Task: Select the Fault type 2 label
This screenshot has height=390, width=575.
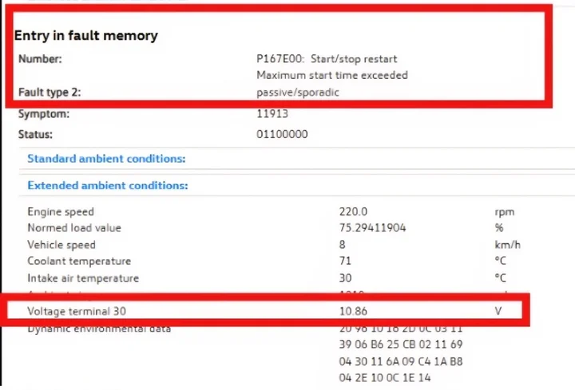Action: [x=49, y=92]
